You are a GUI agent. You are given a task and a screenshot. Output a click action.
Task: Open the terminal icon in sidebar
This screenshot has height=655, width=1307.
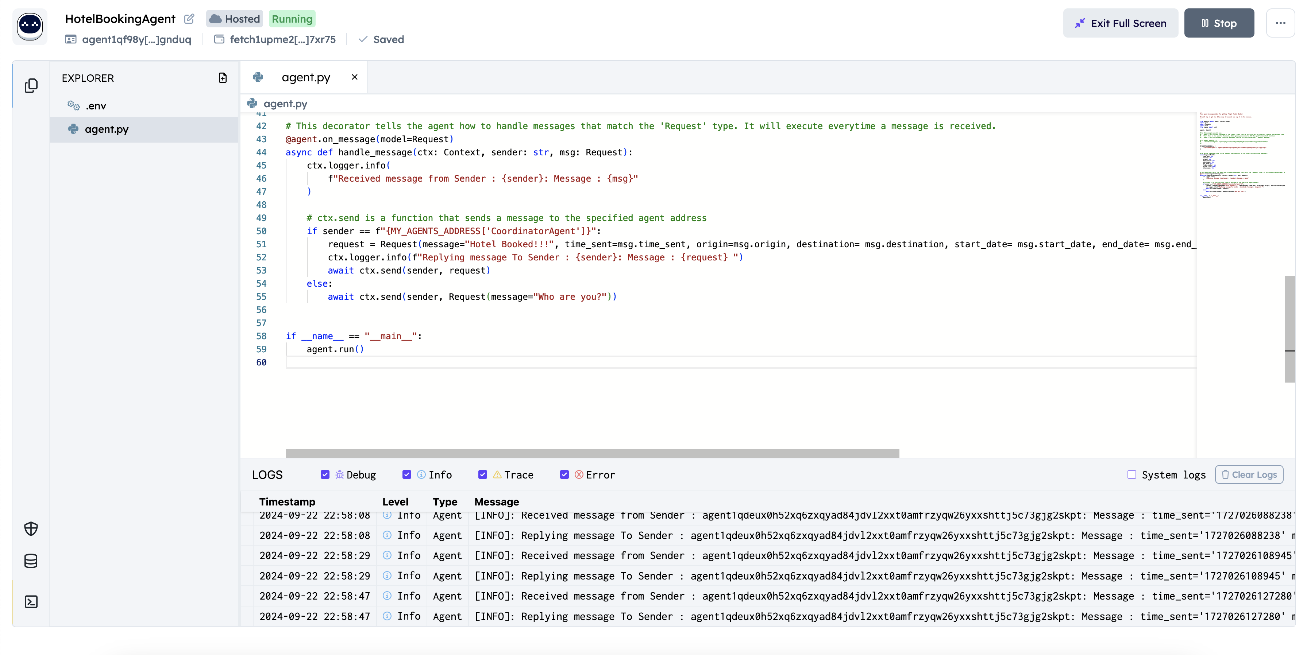pyautogui.click(x=31, y=602)
